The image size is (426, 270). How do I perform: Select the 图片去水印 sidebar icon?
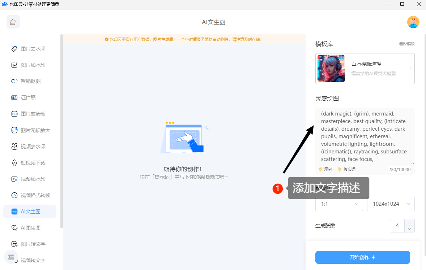(x=14, y=49)
